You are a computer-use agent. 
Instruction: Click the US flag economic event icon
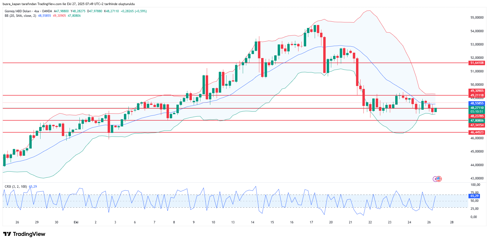coord(439,179)
